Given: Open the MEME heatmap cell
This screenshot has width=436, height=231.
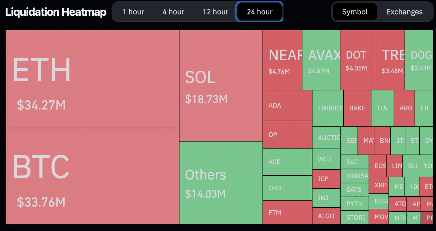Looking at the screenshot, I should pos(397,187).
